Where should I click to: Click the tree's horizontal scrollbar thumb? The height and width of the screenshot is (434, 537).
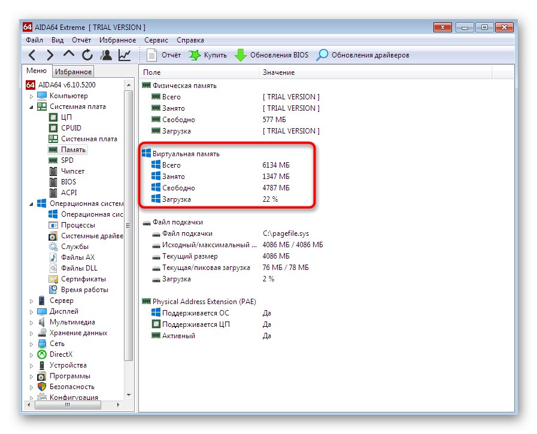click(68, 405)
